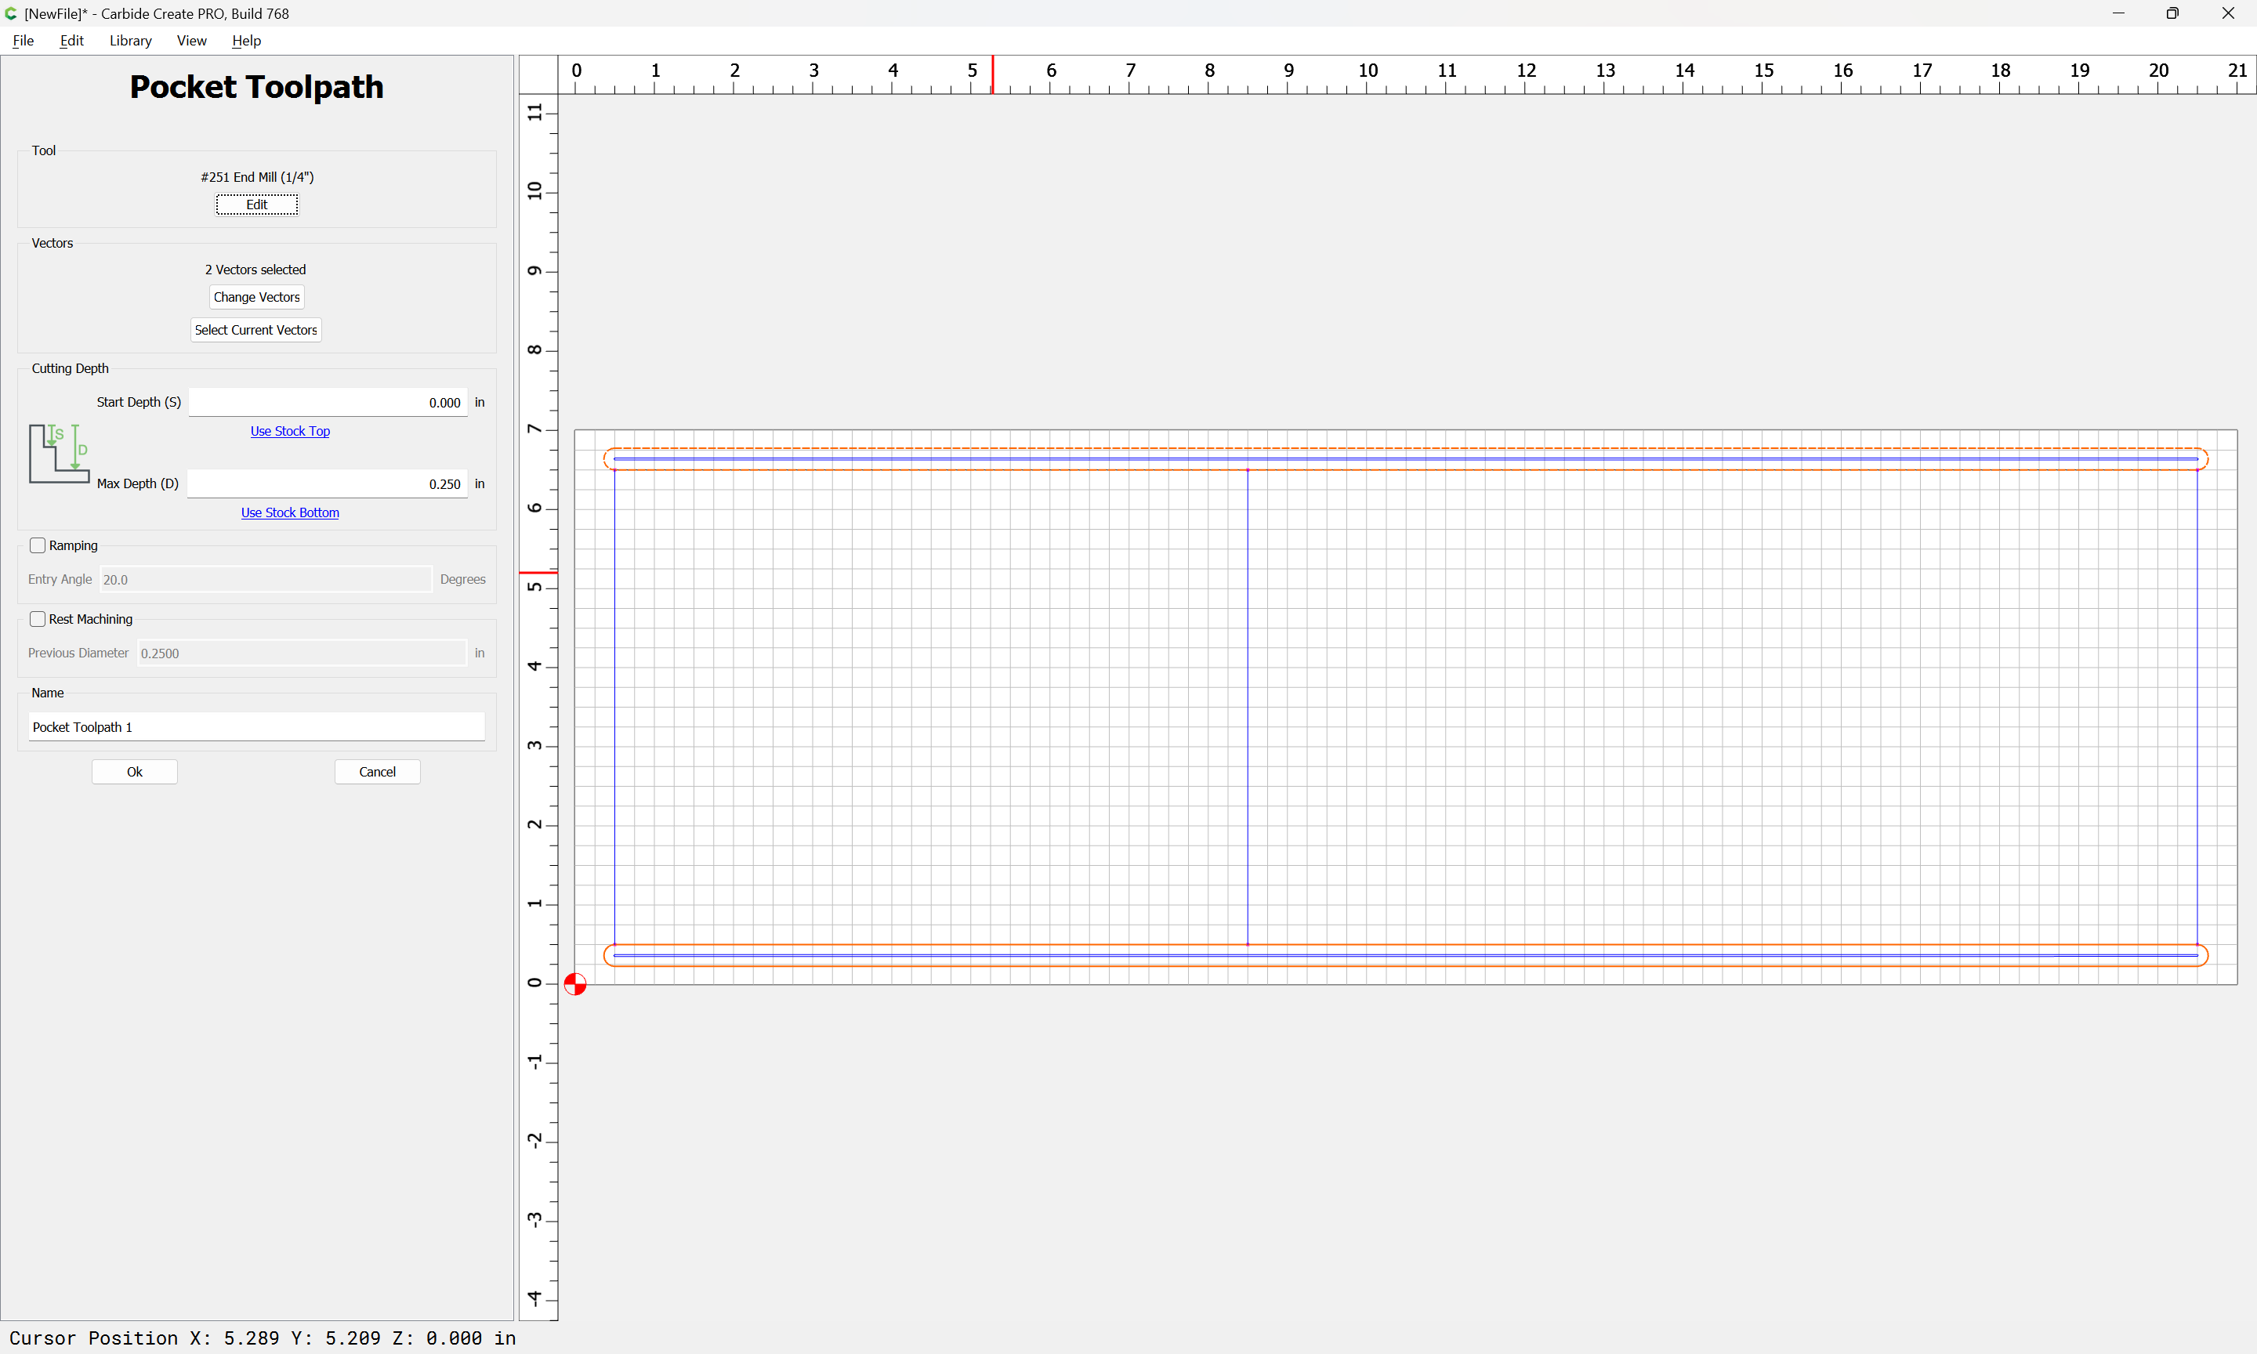Click the vertical blue center line on canvas
Image resolution: width=2257 pixels, height=1354 pixels.
(1247, 707)
